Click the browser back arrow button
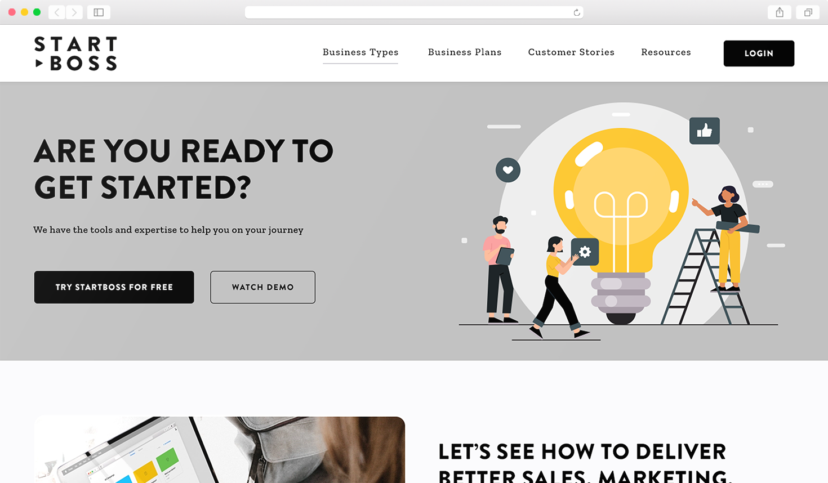 tap(57, 12)
